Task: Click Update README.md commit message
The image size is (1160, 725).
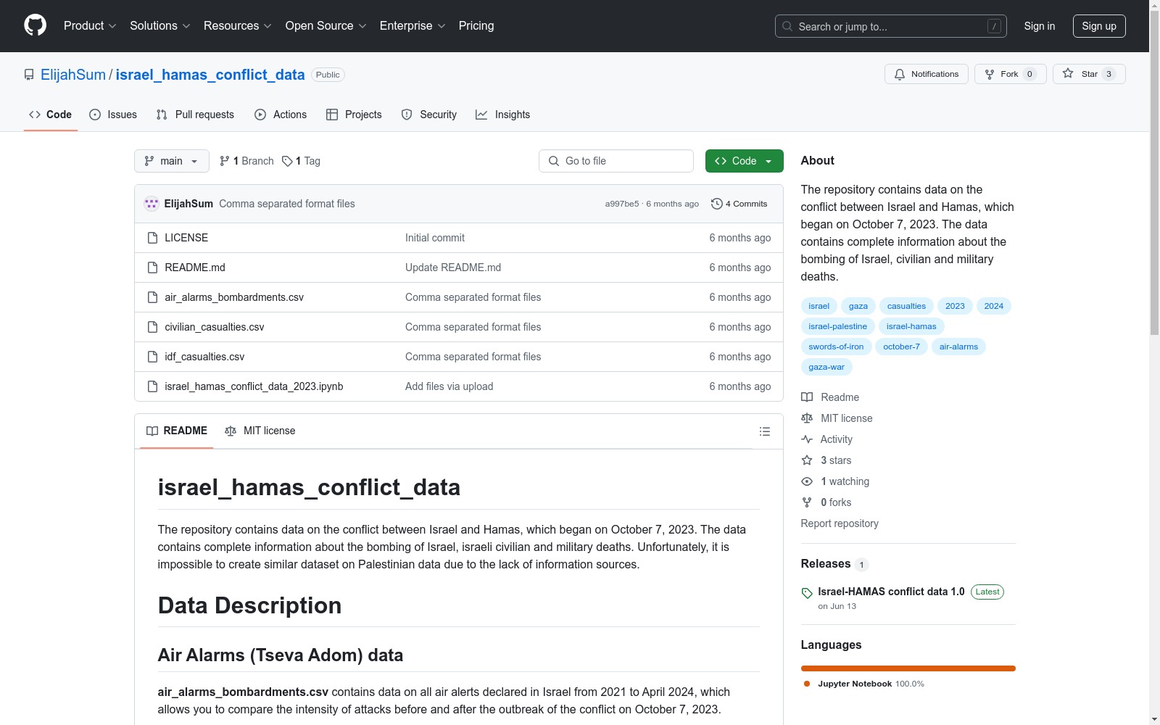Action: tap(453, 268)
